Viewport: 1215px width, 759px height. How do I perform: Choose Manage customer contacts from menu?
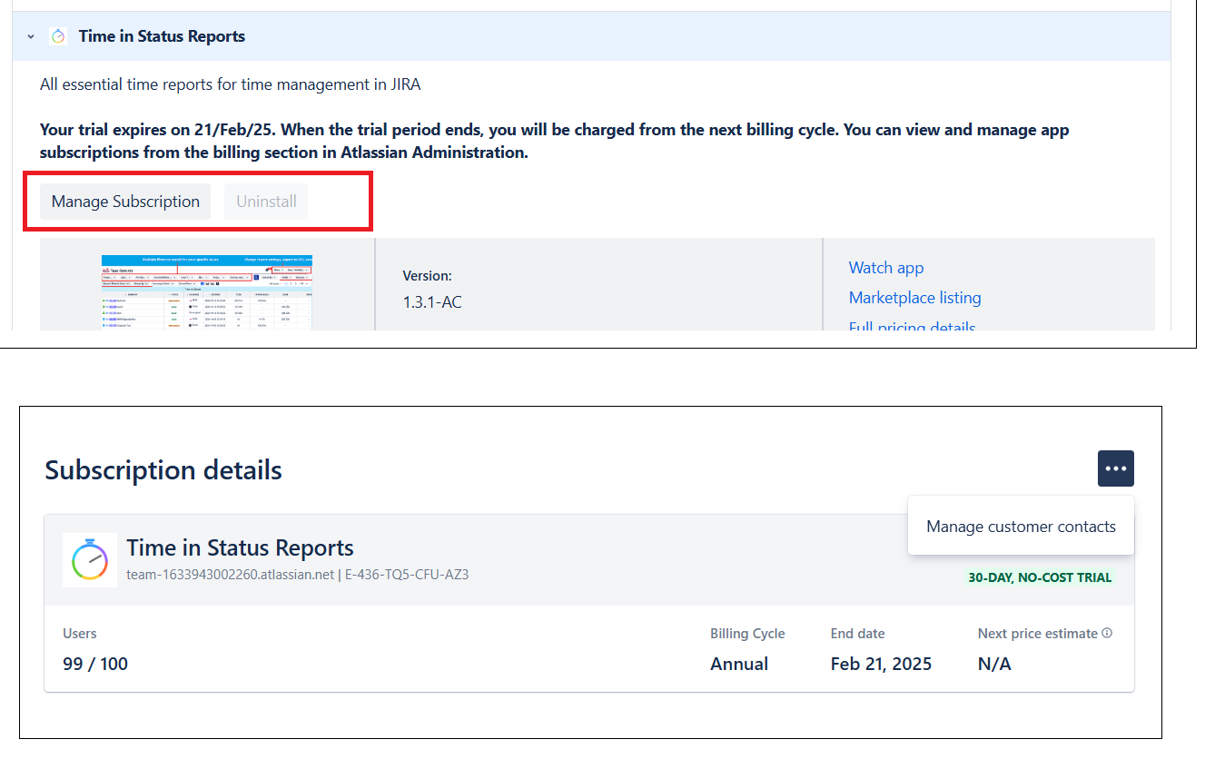pos(1021,527)
